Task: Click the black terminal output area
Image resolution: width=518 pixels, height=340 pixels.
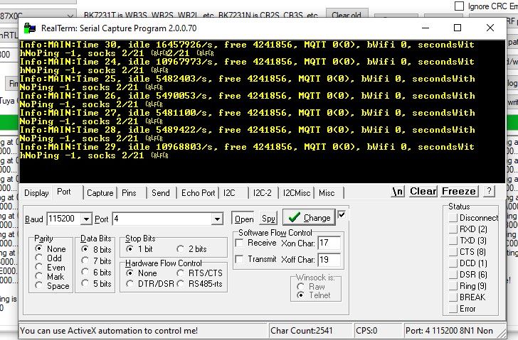Action: tap(263, 111)
